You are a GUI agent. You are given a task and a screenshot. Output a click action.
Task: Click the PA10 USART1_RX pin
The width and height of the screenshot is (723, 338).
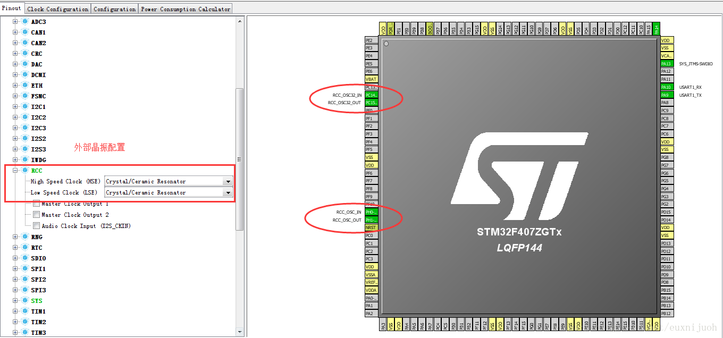pyautogui.click(x=666, y=87)
